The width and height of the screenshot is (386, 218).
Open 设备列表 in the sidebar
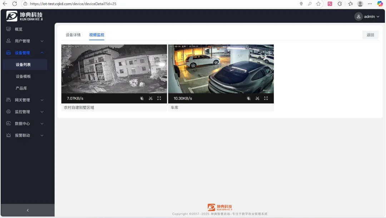pyautogui.click(x=25, y=65)
